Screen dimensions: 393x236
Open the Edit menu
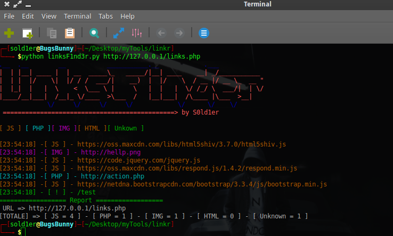click(x=28, y=17)
